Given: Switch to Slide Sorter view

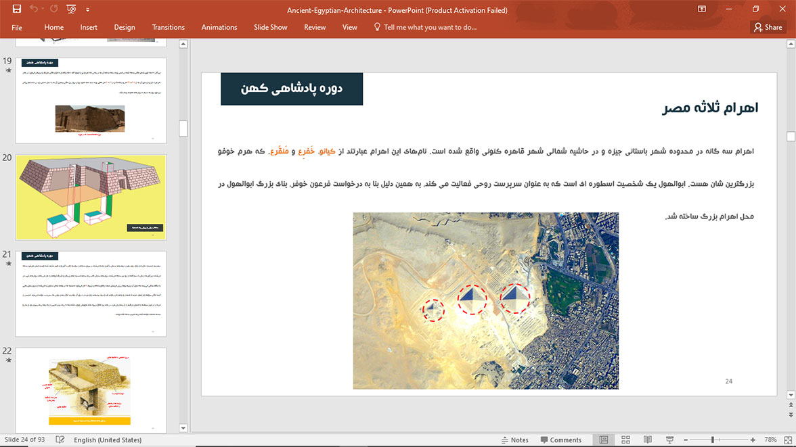Looking at the screenshot, I should point(625,440).
